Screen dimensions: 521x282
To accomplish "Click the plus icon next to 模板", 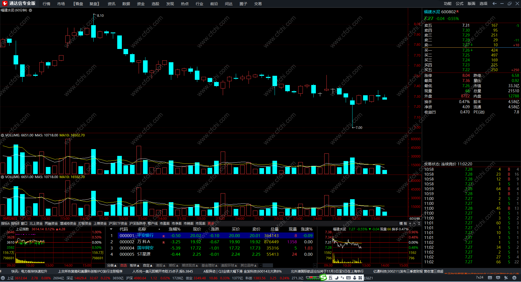I will coord(410,224).
